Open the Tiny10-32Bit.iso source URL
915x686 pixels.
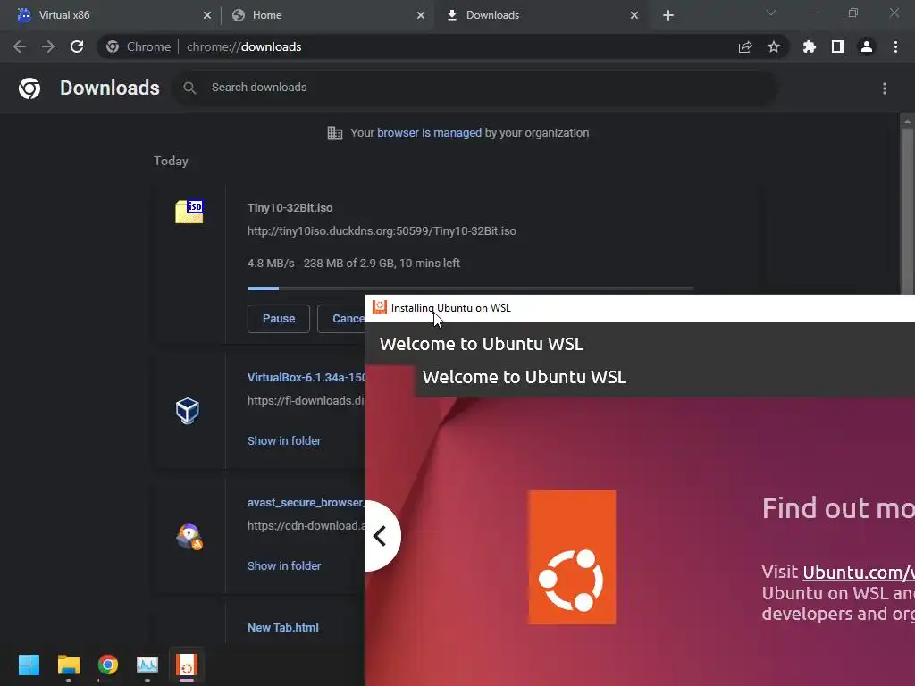(382, 231)
